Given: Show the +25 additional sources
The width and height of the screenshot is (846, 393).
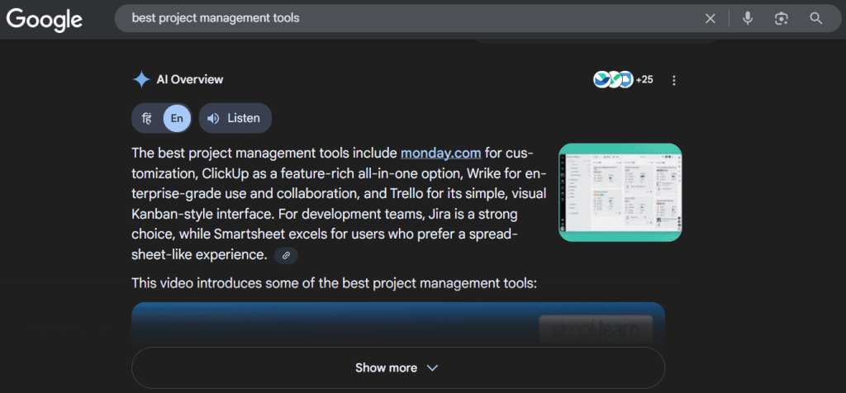Looking at the screenshot, I should 644,79.
